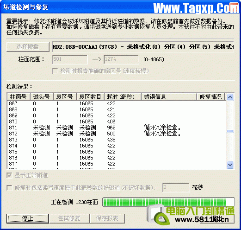Click the 选择硬盘 (Select disk) button
Screen dimensions: 241x230
pos(28,47)
